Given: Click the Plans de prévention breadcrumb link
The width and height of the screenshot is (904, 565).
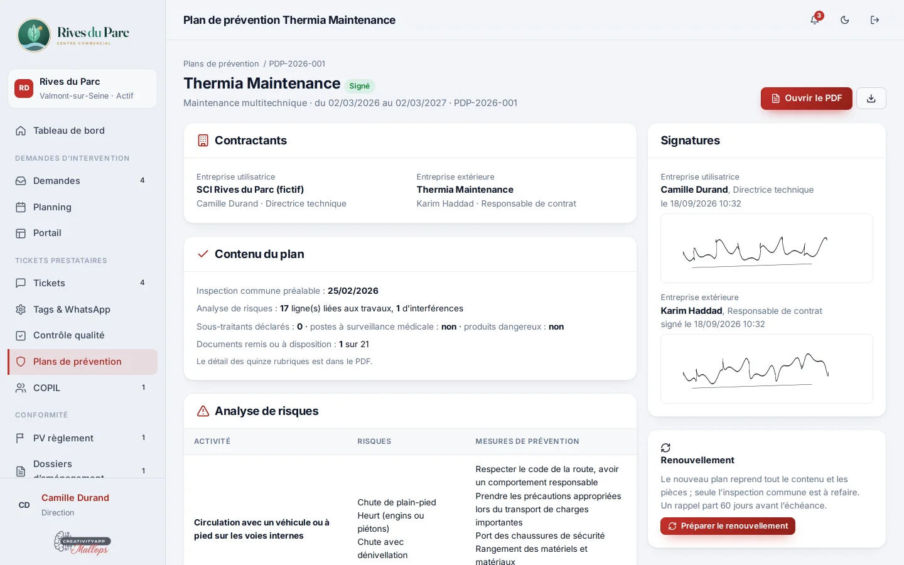Looking at the screenshot, I should [221, 63].
